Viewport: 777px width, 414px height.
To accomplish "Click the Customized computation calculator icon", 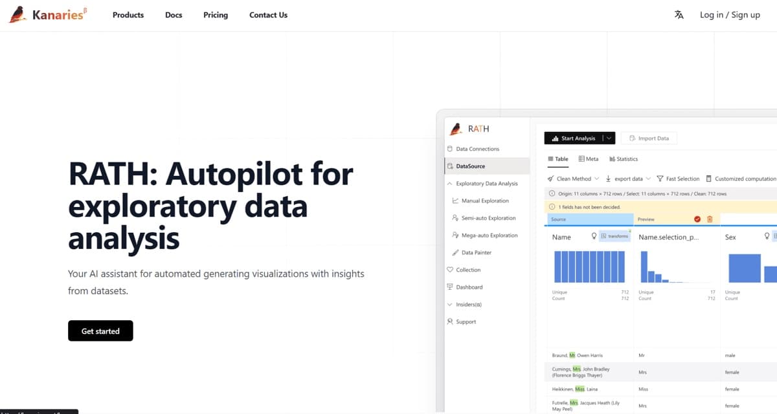I will pyautogui.click(x=709, y=179).
